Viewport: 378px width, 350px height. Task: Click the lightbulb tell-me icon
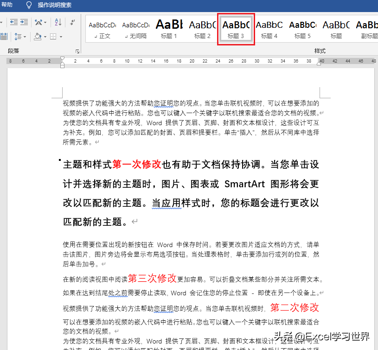(x=29, y=5)
